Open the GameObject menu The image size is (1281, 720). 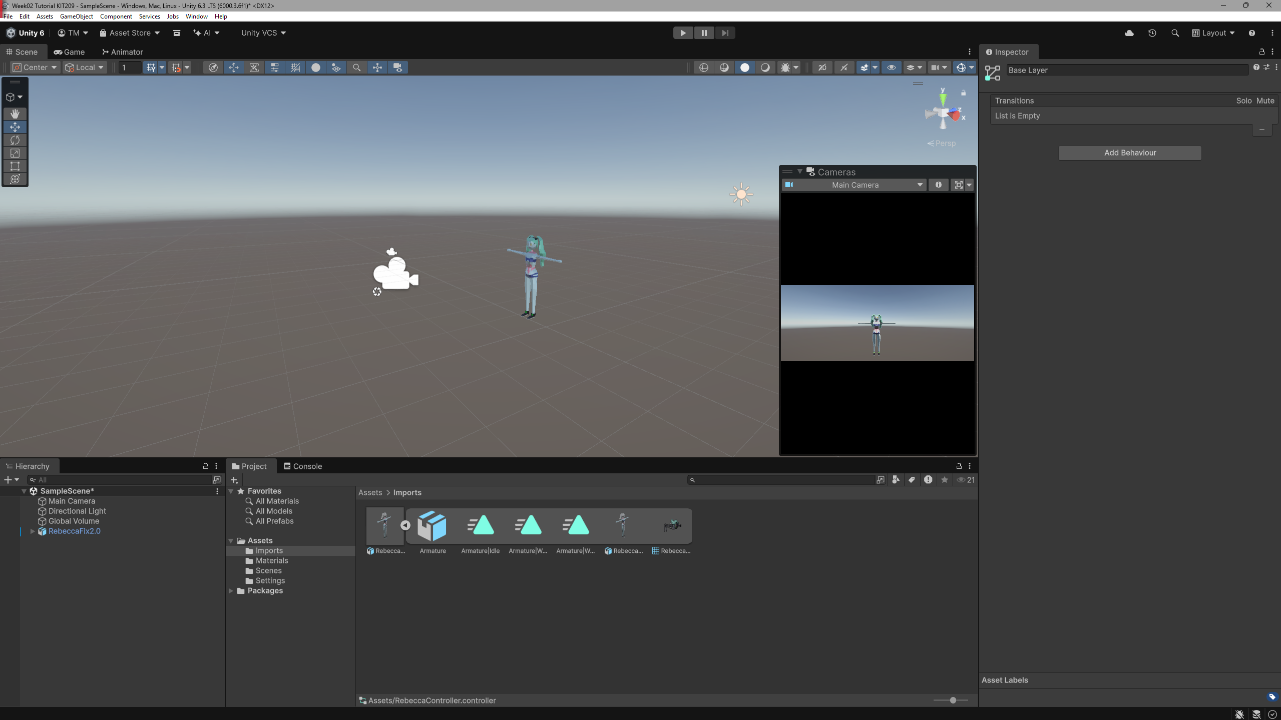click(76, 17)
